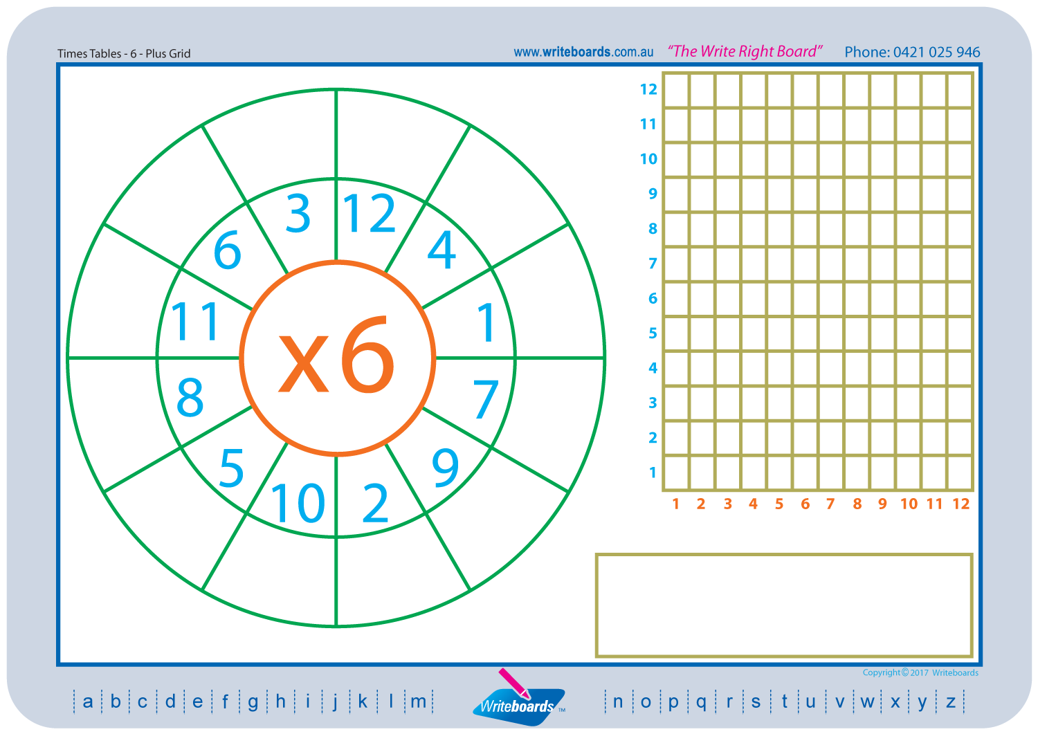The image size is (1038, 734).
Task: Click orange grid column label 6
Action: click(805, 504)
